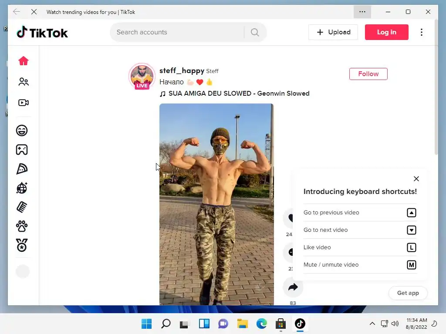Click the L key like shortcut icon
The height and width of the screenshot is (334, 446).
(x=411, y=247)
